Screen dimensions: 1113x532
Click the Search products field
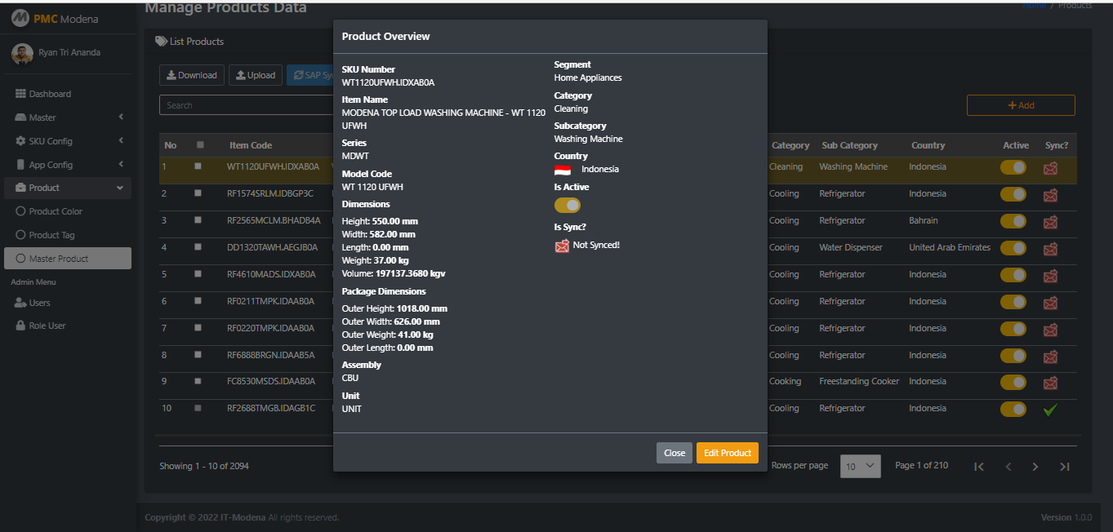point(246,105)
